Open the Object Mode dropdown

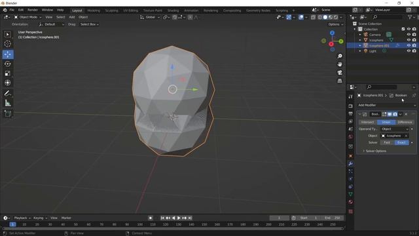point(27,17)
